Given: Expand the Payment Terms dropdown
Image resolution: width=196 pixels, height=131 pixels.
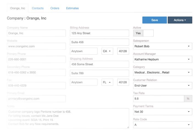Looking at the screenshot, I should [x=162, y=112].
